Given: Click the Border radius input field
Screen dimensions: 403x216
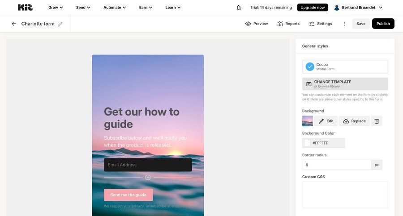Looking at the screenshot, I should tap(337, 165).
